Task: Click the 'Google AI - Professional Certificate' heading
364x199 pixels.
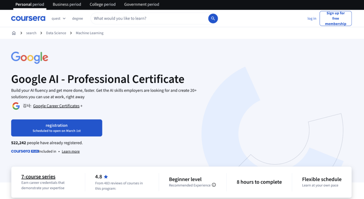Action: [98, 79]
